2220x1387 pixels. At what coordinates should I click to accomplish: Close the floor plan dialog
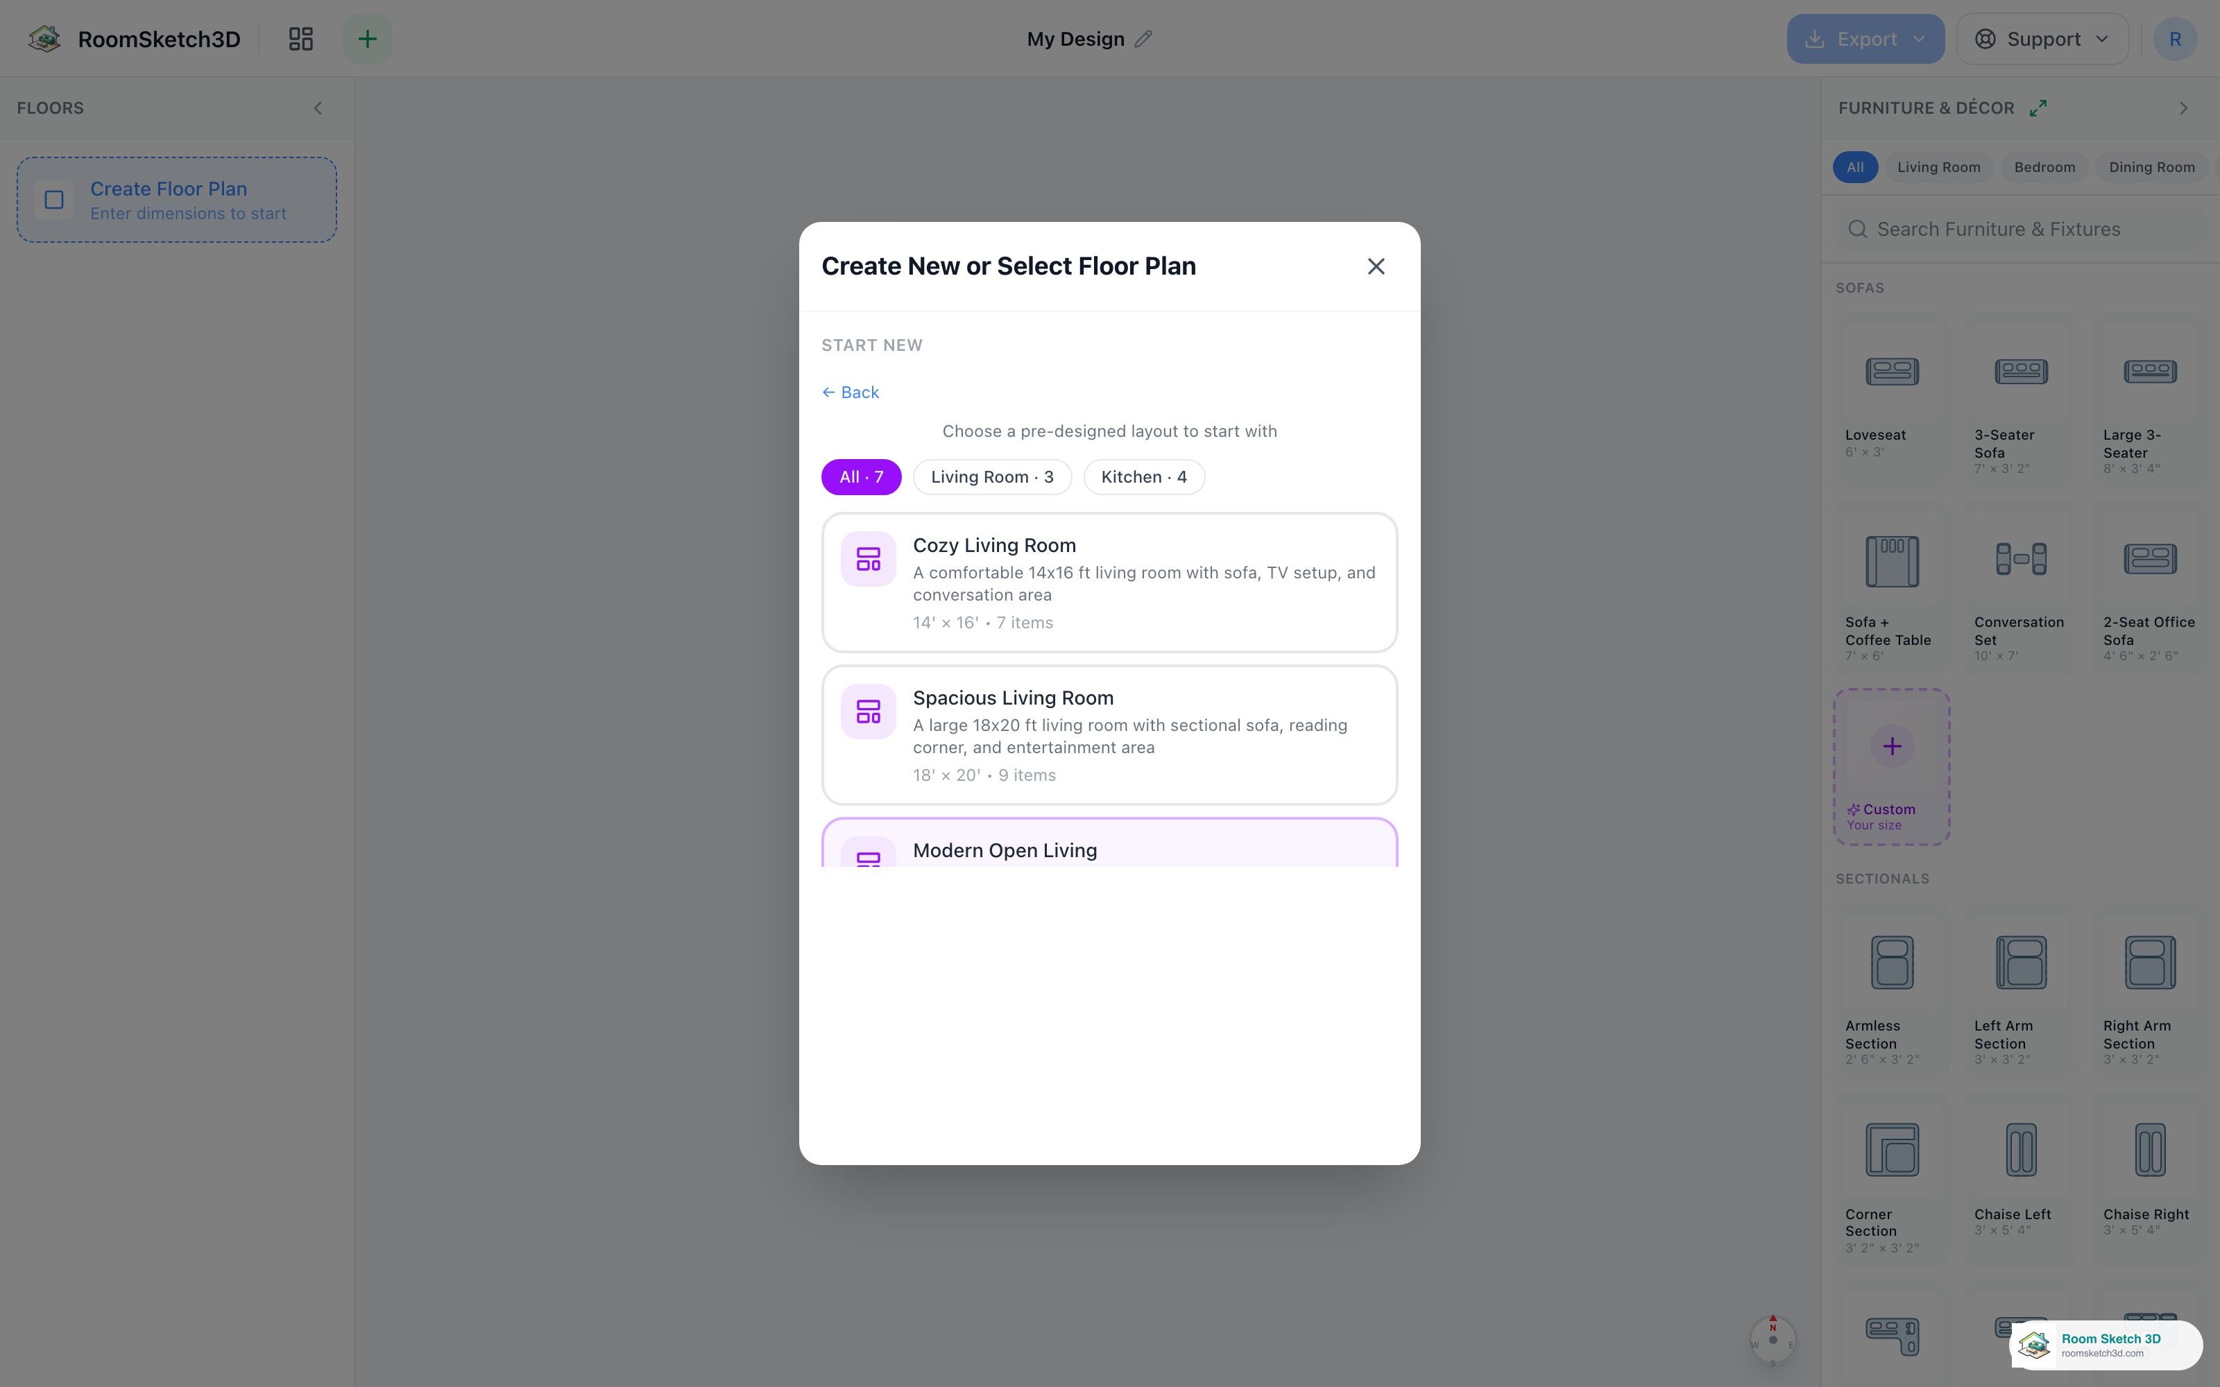1375,266
